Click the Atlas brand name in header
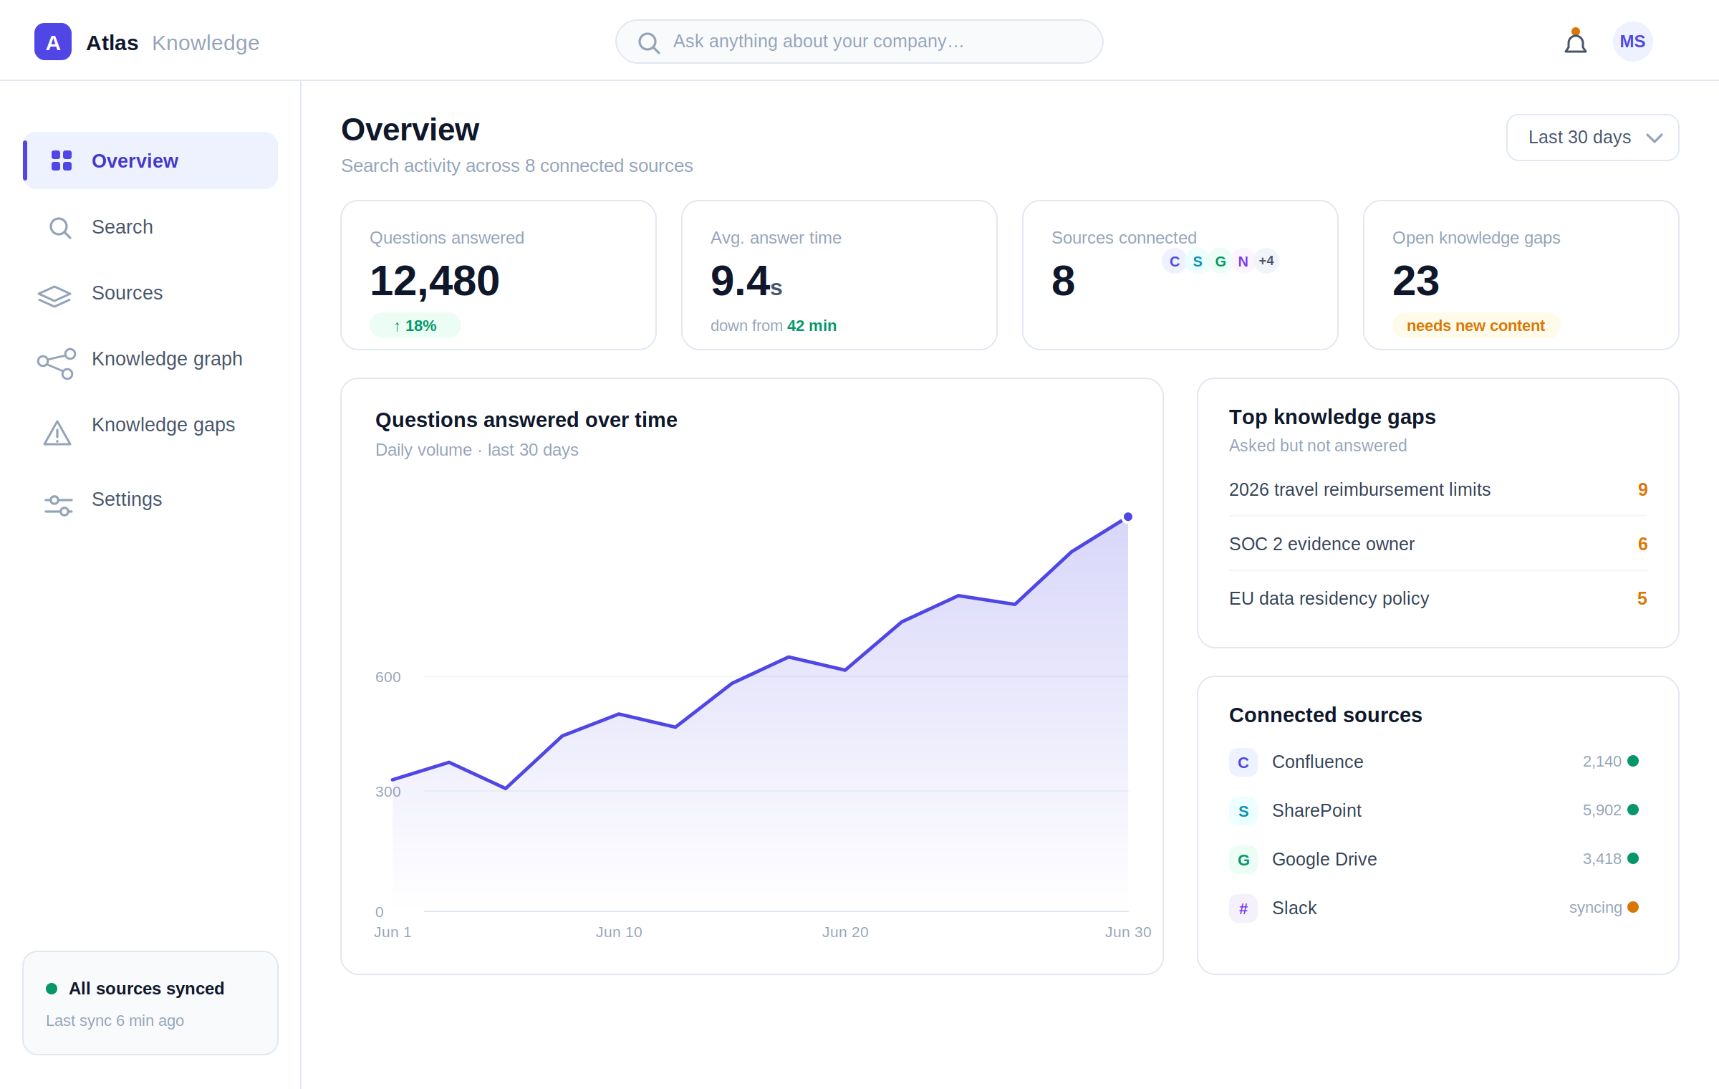 tap(112, 43)
